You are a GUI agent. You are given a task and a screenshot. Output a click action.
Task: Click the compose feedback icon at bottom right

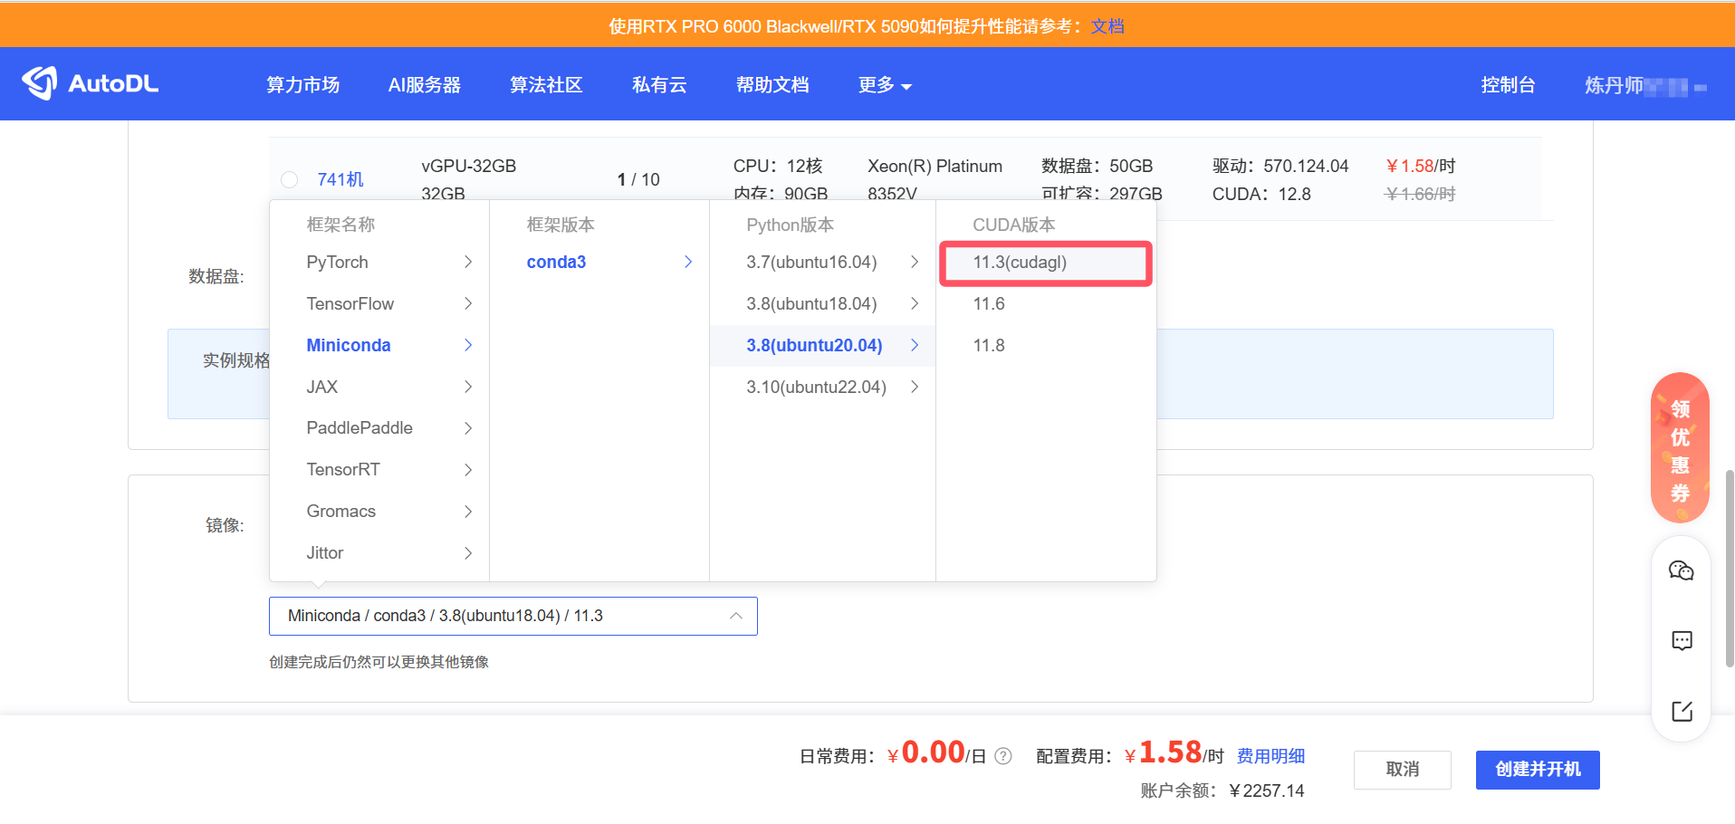(1681, 712)
